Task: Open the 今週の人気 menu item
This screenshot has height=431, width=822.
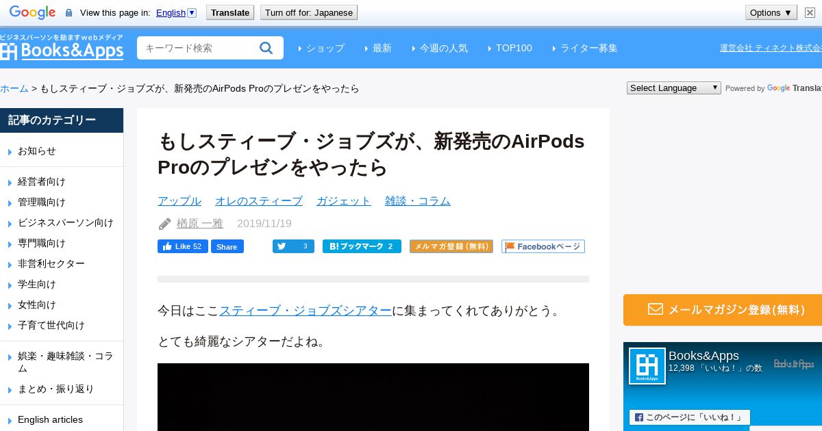Action: (440, 48)
